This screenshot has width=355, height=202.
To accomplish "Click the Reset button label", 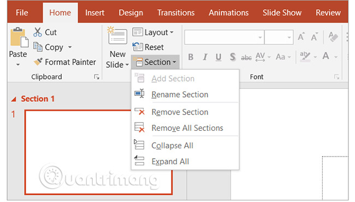I will click(154, 47).
